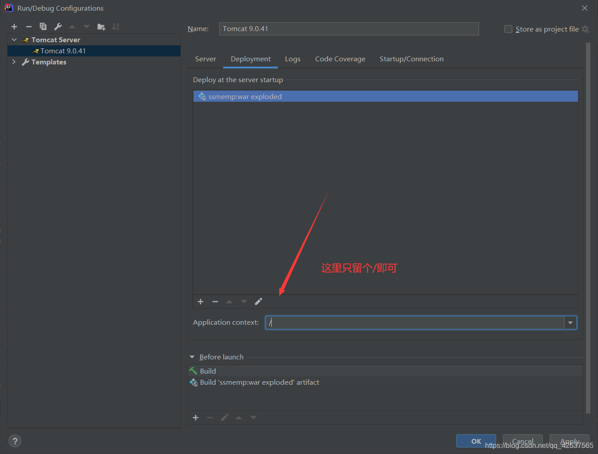The width and height of the screenshot is (598, 454).
Task: Enable Store as project file checkbox
Action: 508,29
